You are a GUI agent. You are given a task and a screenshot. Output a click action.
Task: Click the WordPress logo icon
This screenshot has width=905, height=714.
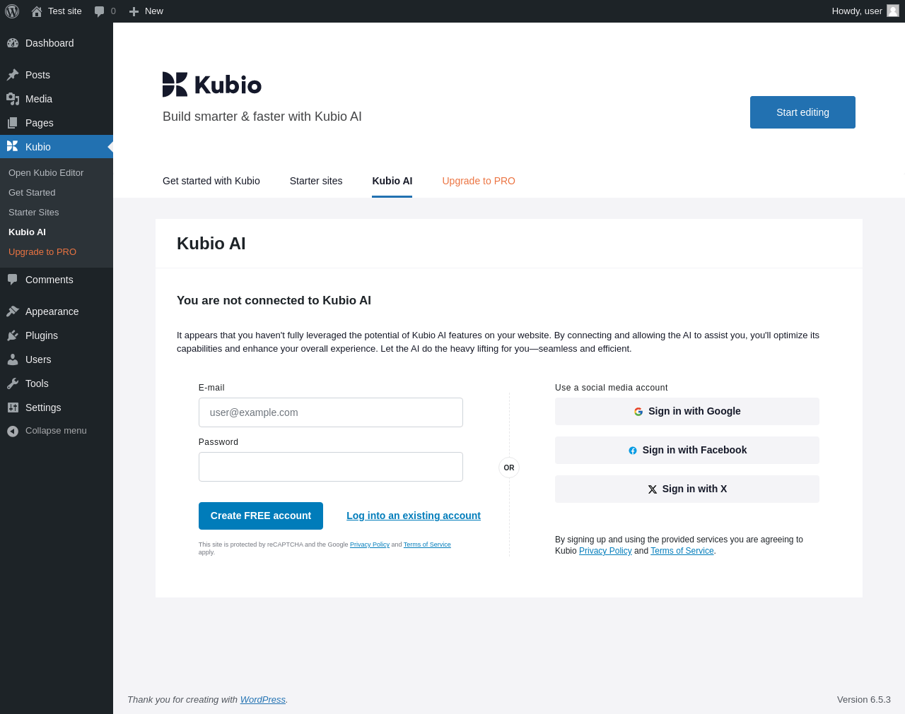click(x=12, y=11)
